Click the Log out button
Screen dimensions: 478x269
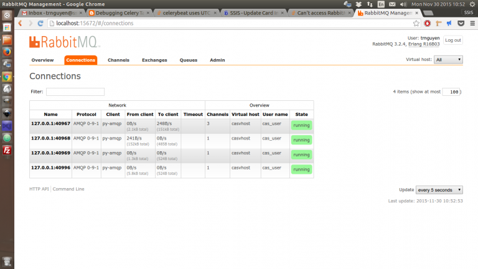click(x=453, y=40)
